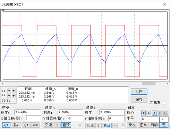Toggle the 外触发 external trigger radio

pyautogui.click(x=163, y=103)
